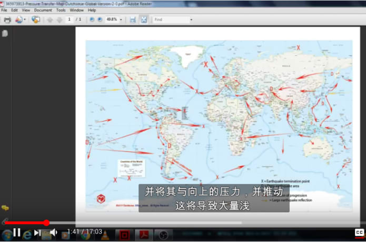Click the Zoom In icon
This screenshot has height=242, width=366.
tap(100, 19)
